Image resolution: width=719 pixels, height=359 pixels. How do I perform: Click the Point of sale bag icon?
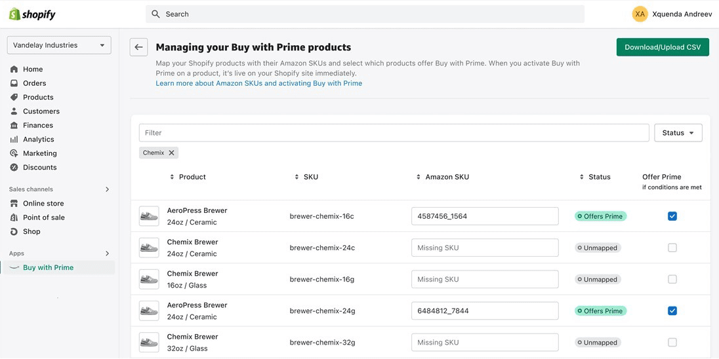[x=14, y=217]
